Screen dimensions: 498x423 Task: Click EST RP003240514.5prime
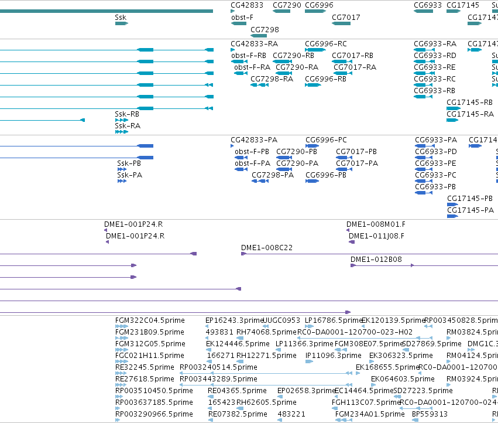point(218,368)
